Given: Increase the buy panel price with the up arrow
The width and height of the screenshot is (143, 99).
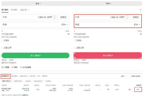Looking at the screenshot, I should [x=55, y=16].
